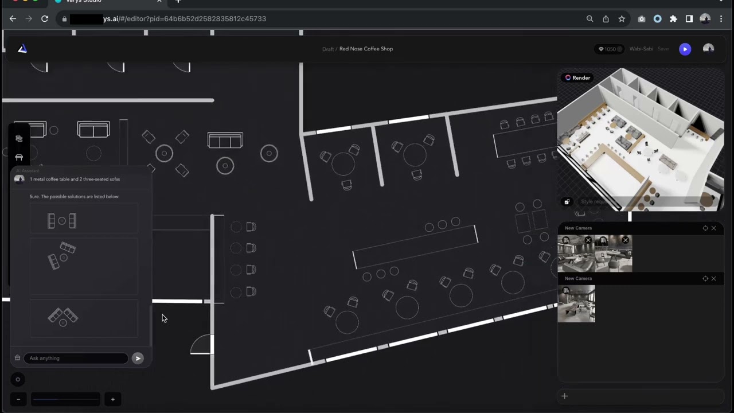Close the first New Camera panel
The image size is (734, 413).
click(714, 228)
